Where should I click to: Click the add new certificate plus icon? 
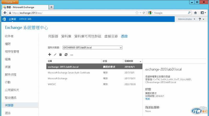(50, 55)
